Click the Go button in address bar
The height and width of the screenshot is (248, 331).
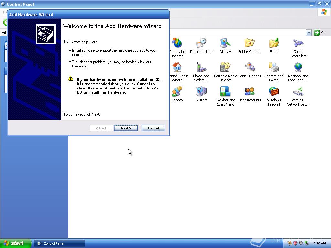point(320,33)
